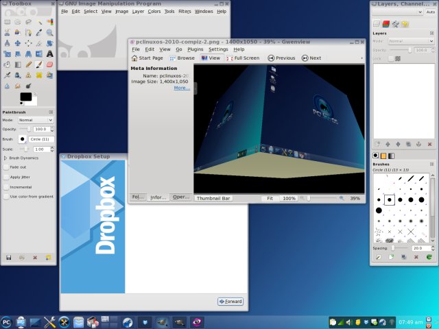439x329 pixels.
Task: Open the Brushes panel tab menu button
Action: [431, 164]
